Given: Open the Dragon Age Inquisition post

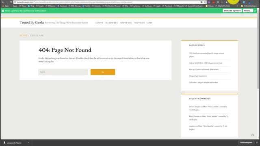Looking at the screenshot, I should (198, 76).
